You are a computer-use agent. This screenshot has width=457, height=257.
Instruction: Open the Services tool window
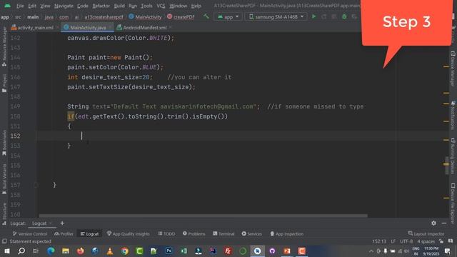coord(251,233)
